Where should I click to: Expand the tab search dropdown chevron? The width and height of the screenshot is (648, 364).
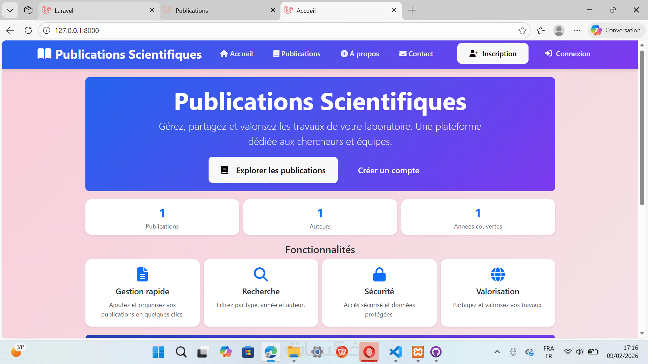(10, 10)
